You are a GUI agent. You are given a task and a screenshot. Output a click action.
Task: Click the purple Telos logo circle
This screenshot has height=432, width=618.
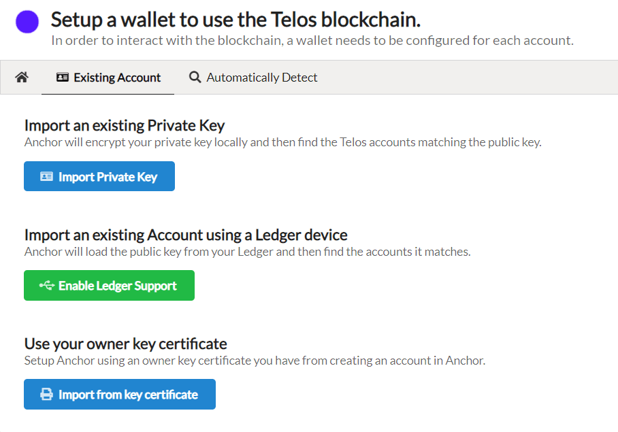27,22
